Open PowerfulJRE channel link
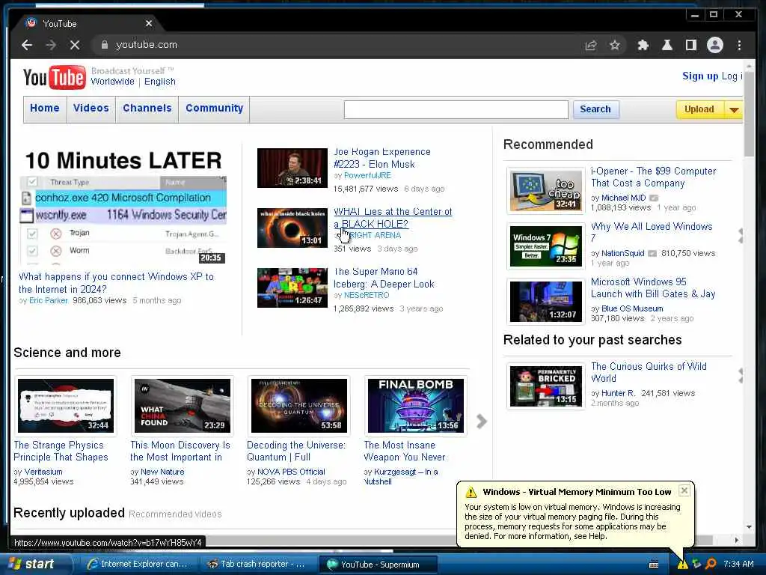 (x=367, y=175)
